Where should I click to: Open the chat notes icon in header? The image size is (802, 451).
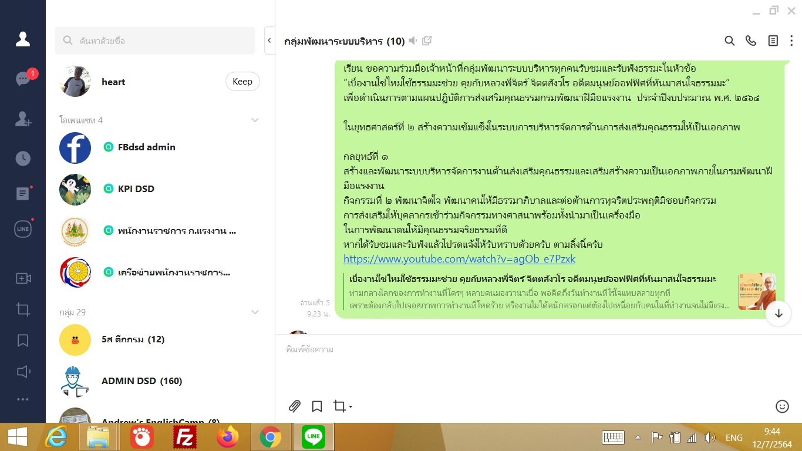click(773, 41)
